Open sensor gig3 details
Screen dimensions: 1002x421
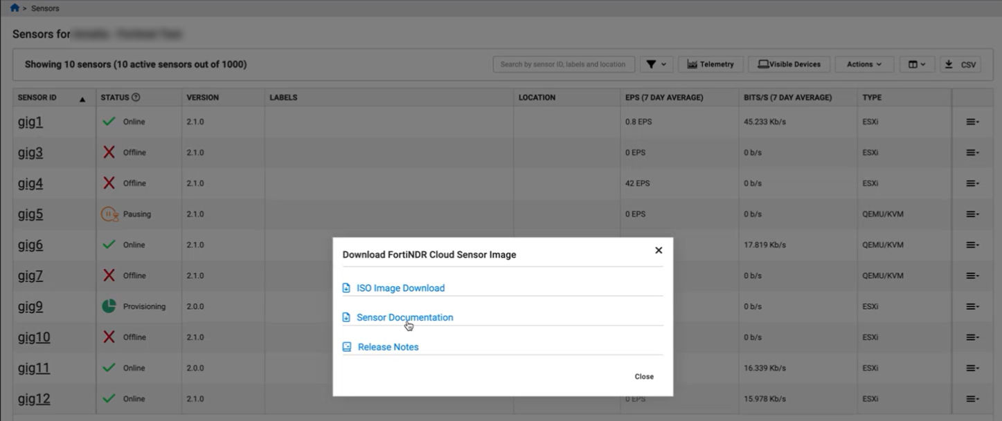coord(30,153)
